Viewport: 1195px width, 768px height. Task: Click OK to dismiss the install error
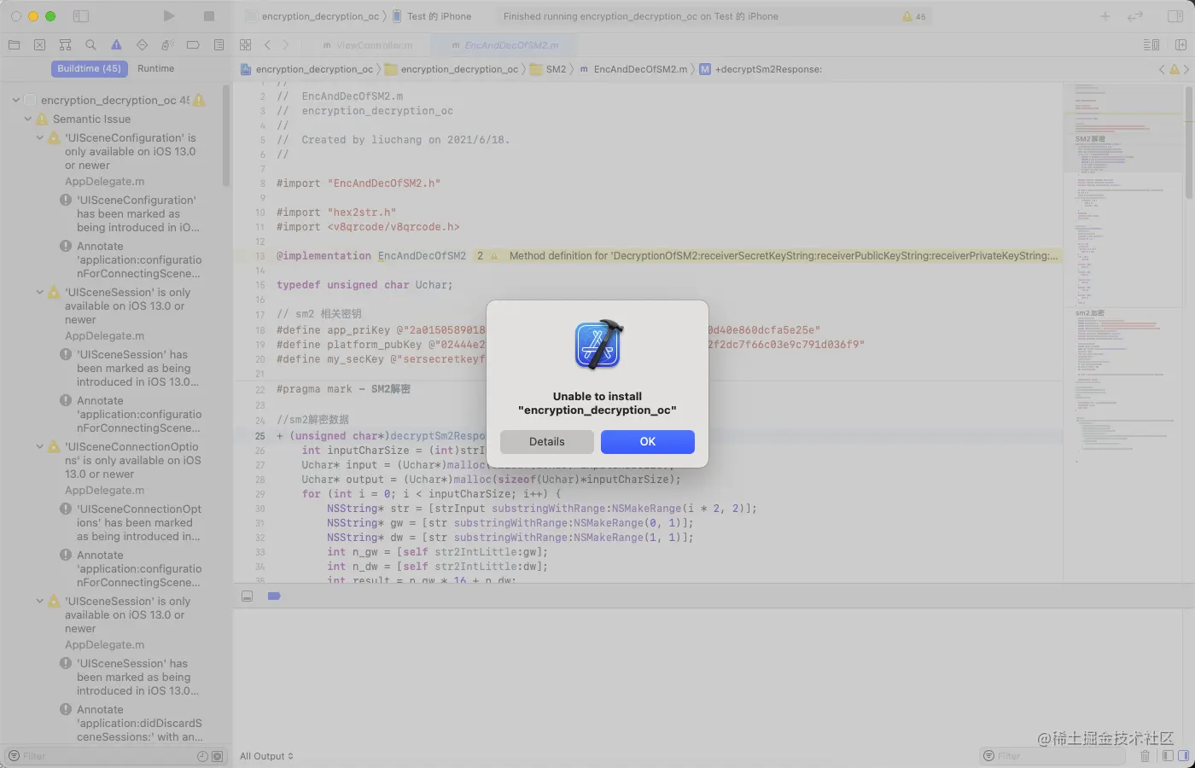(x=647, y=441)
